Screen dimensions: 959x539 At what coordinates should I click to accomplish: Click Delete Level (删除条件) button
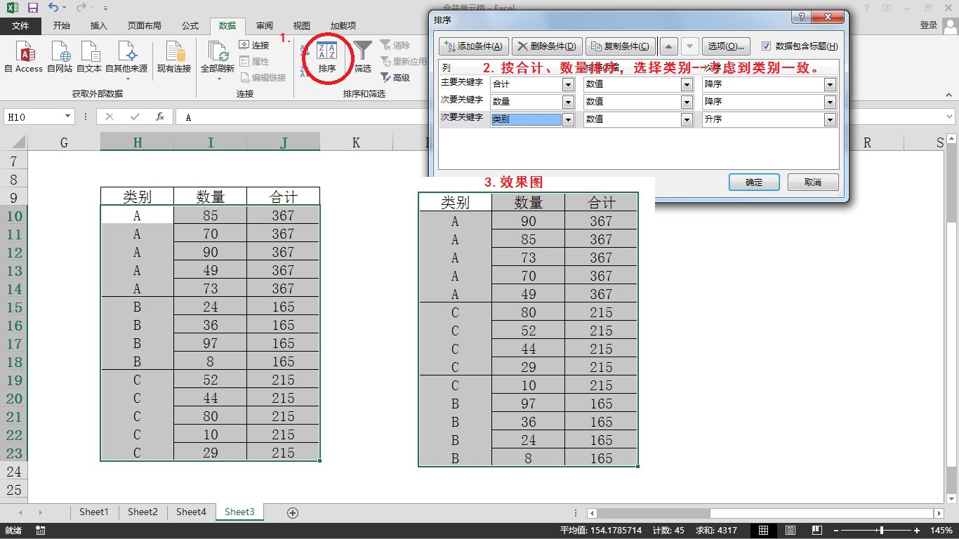click(x=546, y=46)
